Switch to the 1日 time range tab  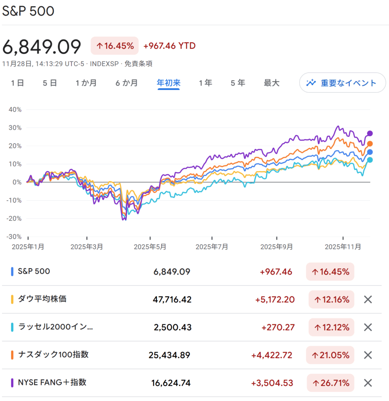[17, 83]
